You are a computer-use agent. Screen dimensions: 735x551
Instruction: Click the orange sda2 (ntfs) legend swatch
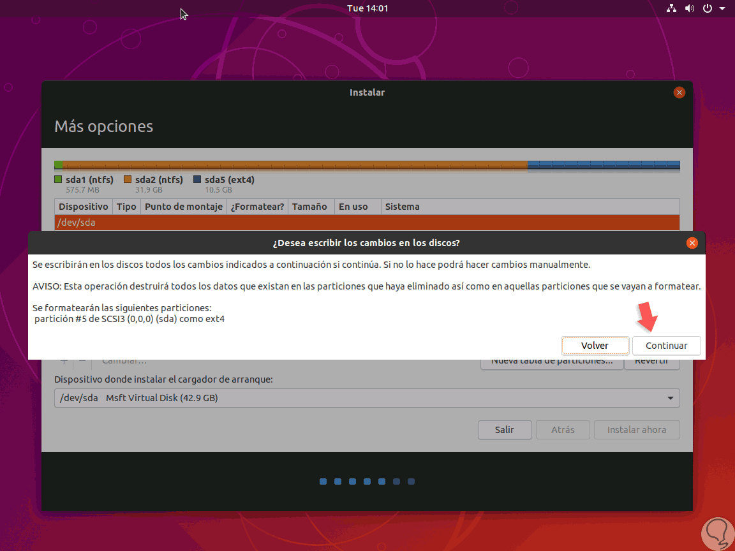pos(128,179)
